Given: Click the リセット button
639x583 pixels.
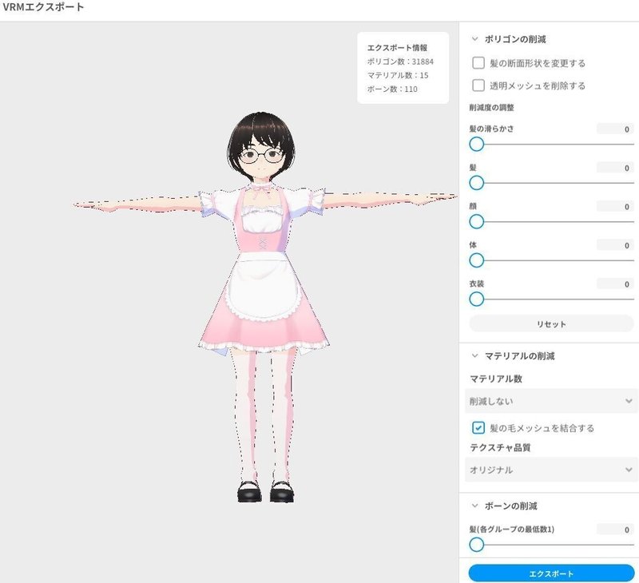Looking at the screenshot, I should pos(551,323).
